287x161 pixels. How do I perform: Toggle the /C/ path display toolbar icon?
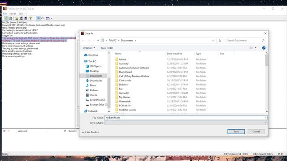[38, 18]
